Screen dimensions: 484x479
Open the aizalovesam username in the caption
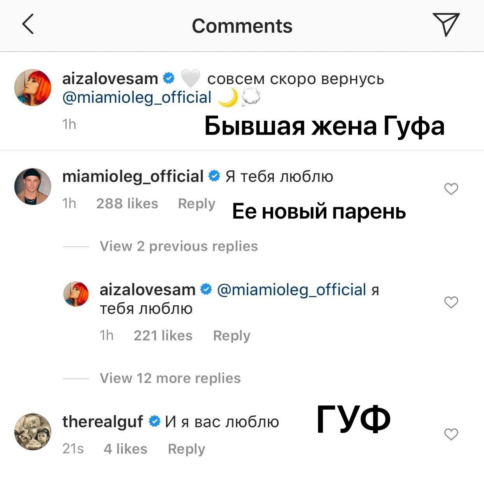coord(110,79)
